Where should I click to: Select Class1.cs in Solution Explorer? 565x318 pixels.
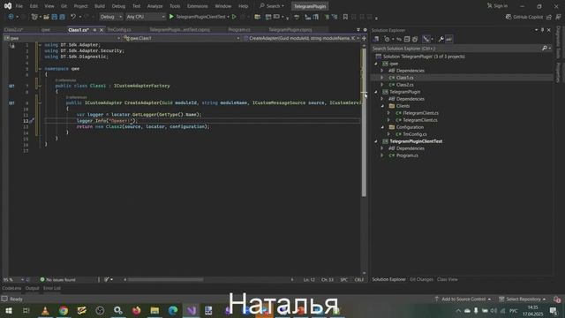coord(404,78)
